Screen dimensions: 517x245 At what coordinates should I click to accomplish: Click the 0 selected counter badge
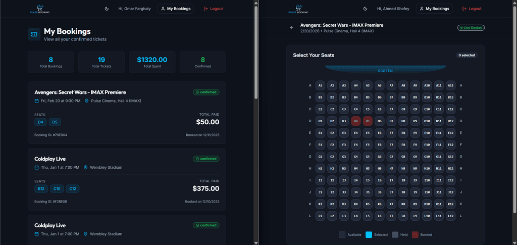pyautogui.click(x=467, y=55)
